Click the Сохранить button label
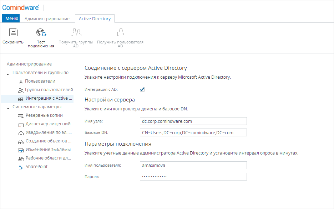The image size is (334, 209). [13, 42]
